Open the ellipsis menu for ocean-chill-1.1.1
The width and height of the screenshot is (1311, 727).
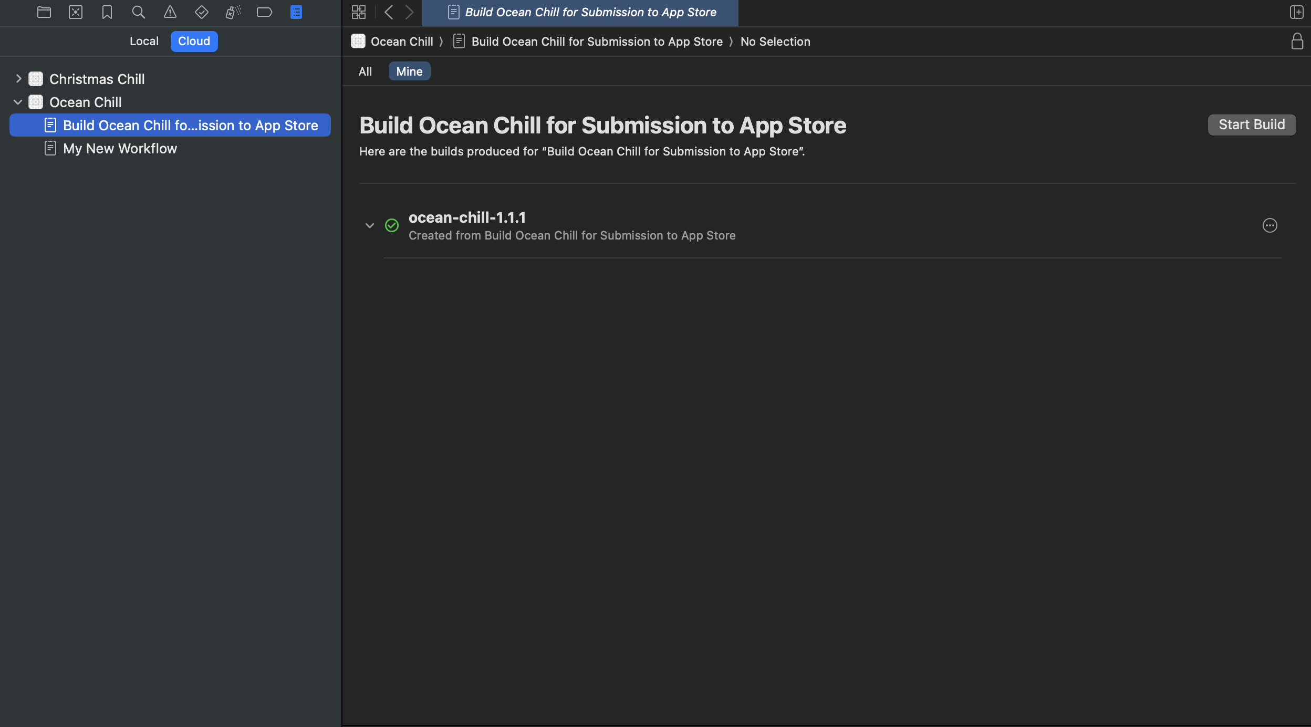coord(1270,226)
